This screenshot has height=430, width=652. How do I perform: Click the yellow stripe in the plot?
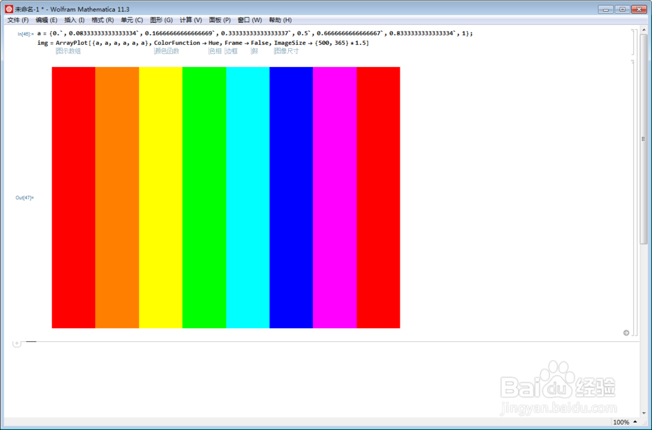(160, 197)
